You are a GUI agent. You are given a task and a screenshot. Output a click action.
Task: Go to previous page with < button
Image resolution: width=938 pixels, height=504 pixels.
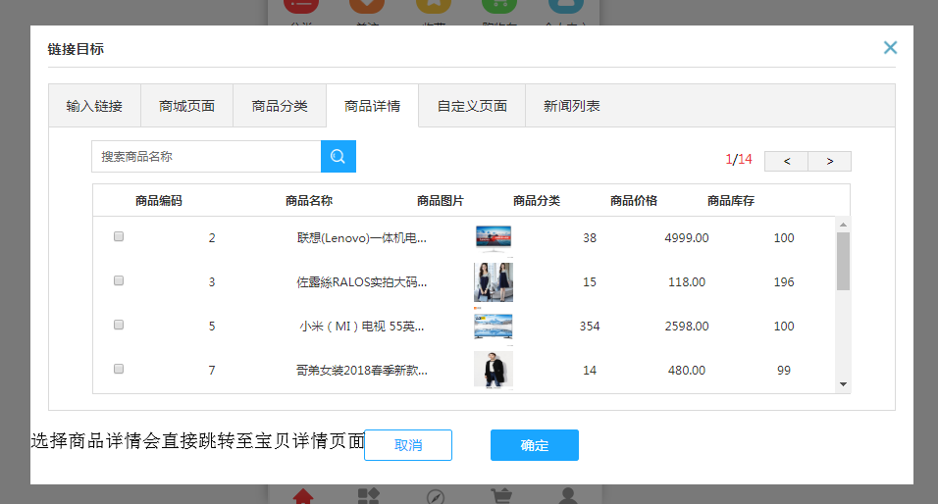(x=786, y=161)
